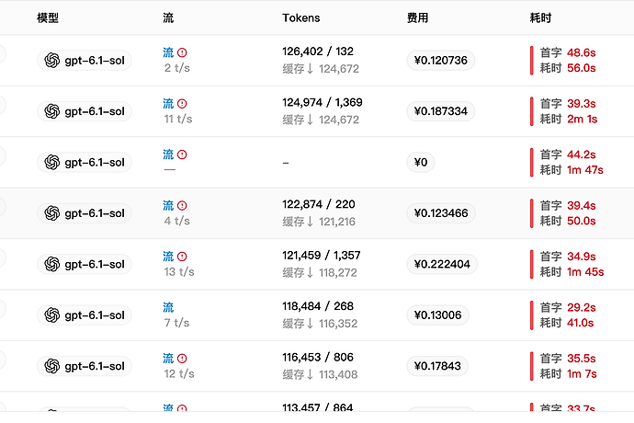Click the 首字 time 29.2s

click(x=581, y=308)
